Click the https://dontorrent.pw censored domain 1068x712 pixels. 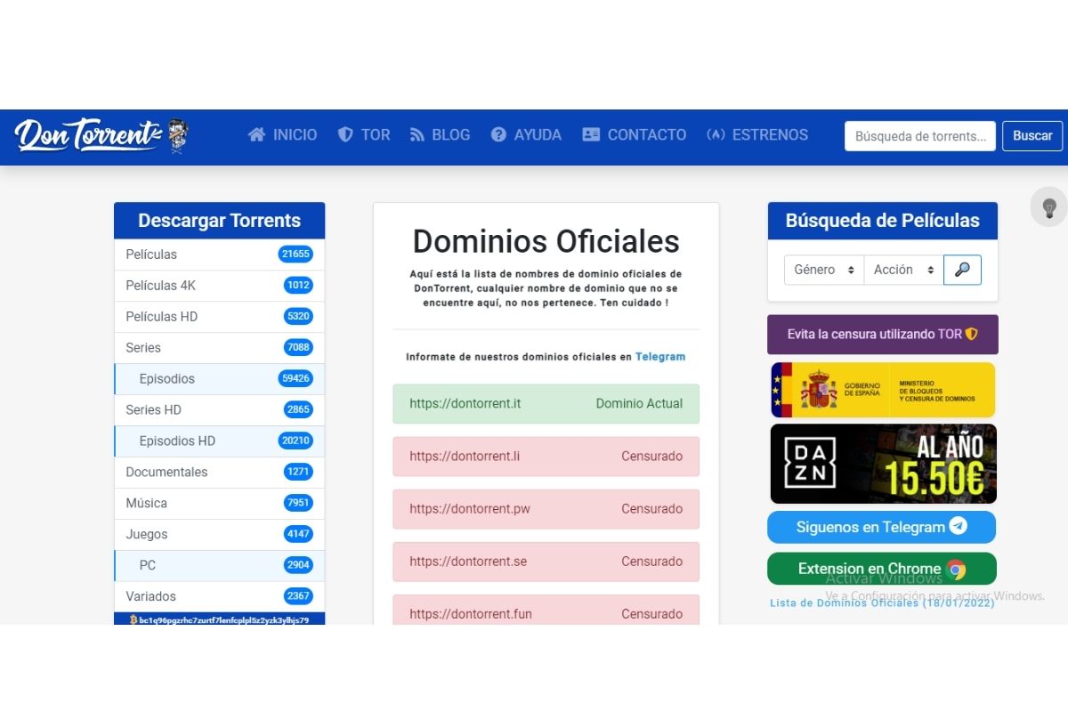click(x=546, y=509)
